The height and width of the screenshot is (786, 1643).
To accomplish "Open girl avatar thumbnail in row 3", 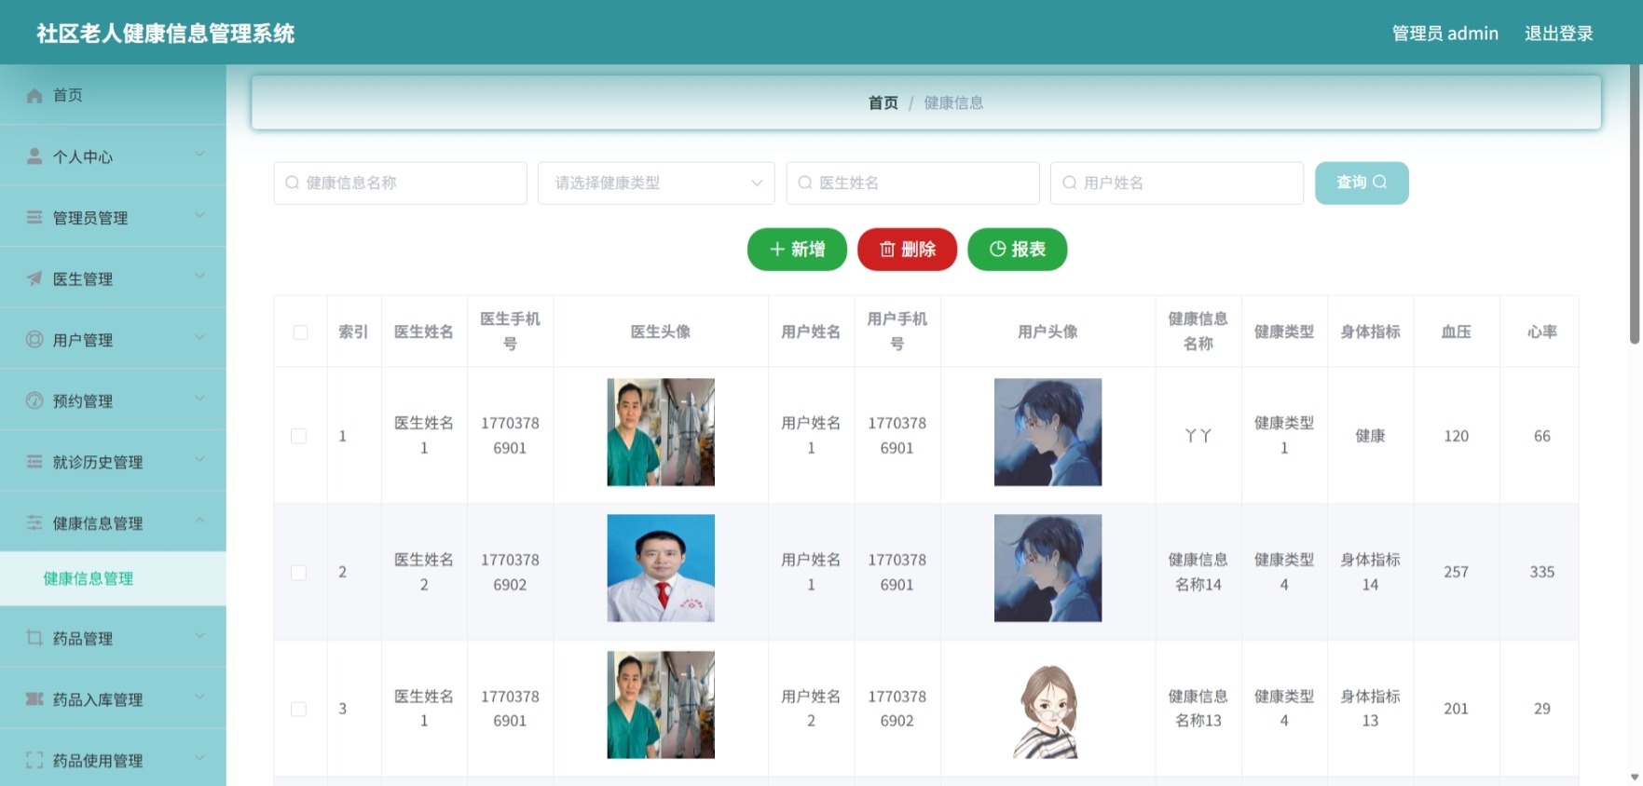I will tap(1047, 705).
